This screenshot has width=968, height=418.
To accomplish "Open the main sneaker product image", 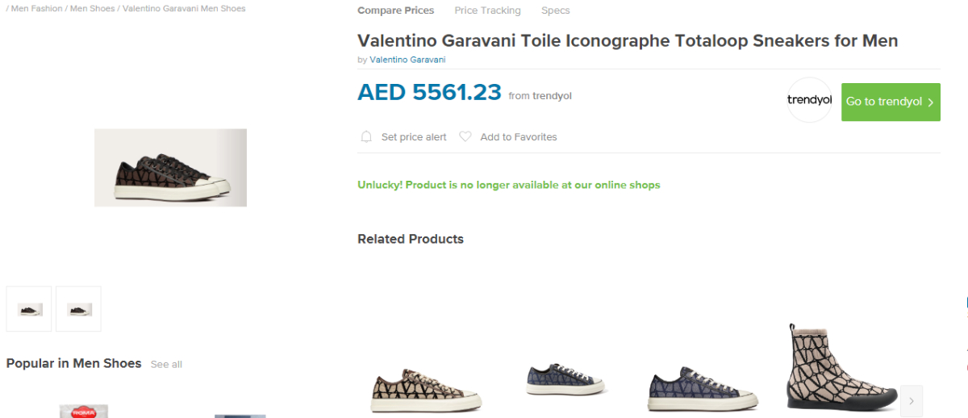I will click(x=170, y=168).
